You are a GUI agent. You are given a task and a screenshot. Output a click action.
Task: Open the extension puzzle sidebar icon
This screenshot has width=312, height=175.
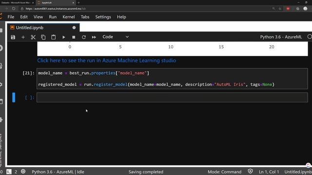pyautogui.click(x=1, y=120)
